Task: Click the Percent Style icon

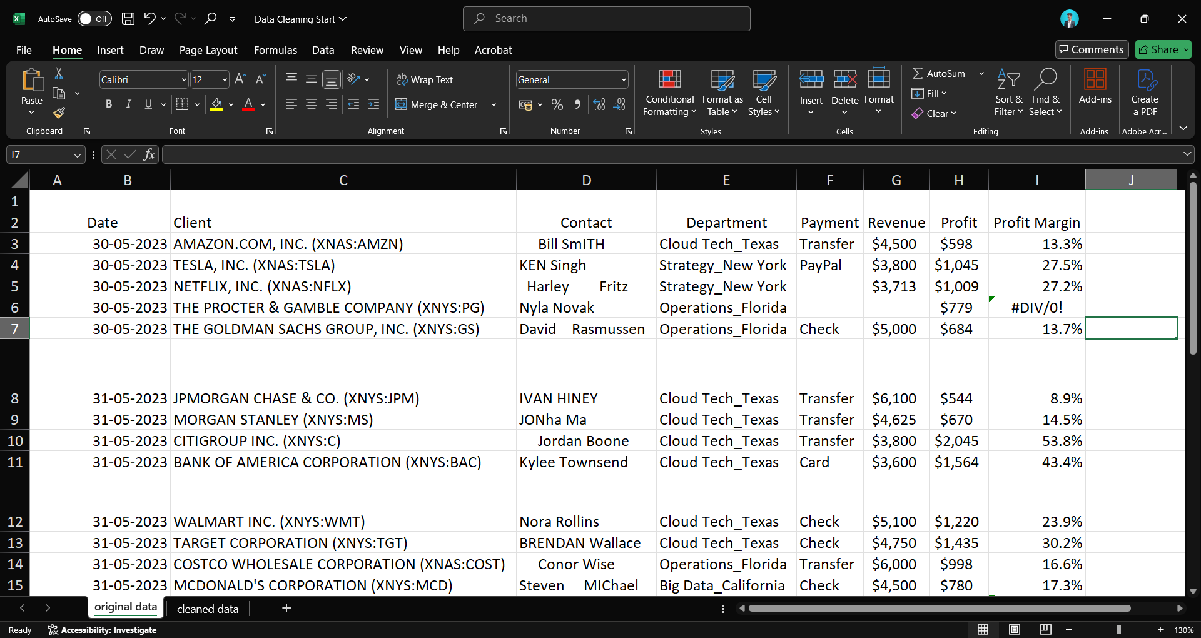Action: [557, 104]
